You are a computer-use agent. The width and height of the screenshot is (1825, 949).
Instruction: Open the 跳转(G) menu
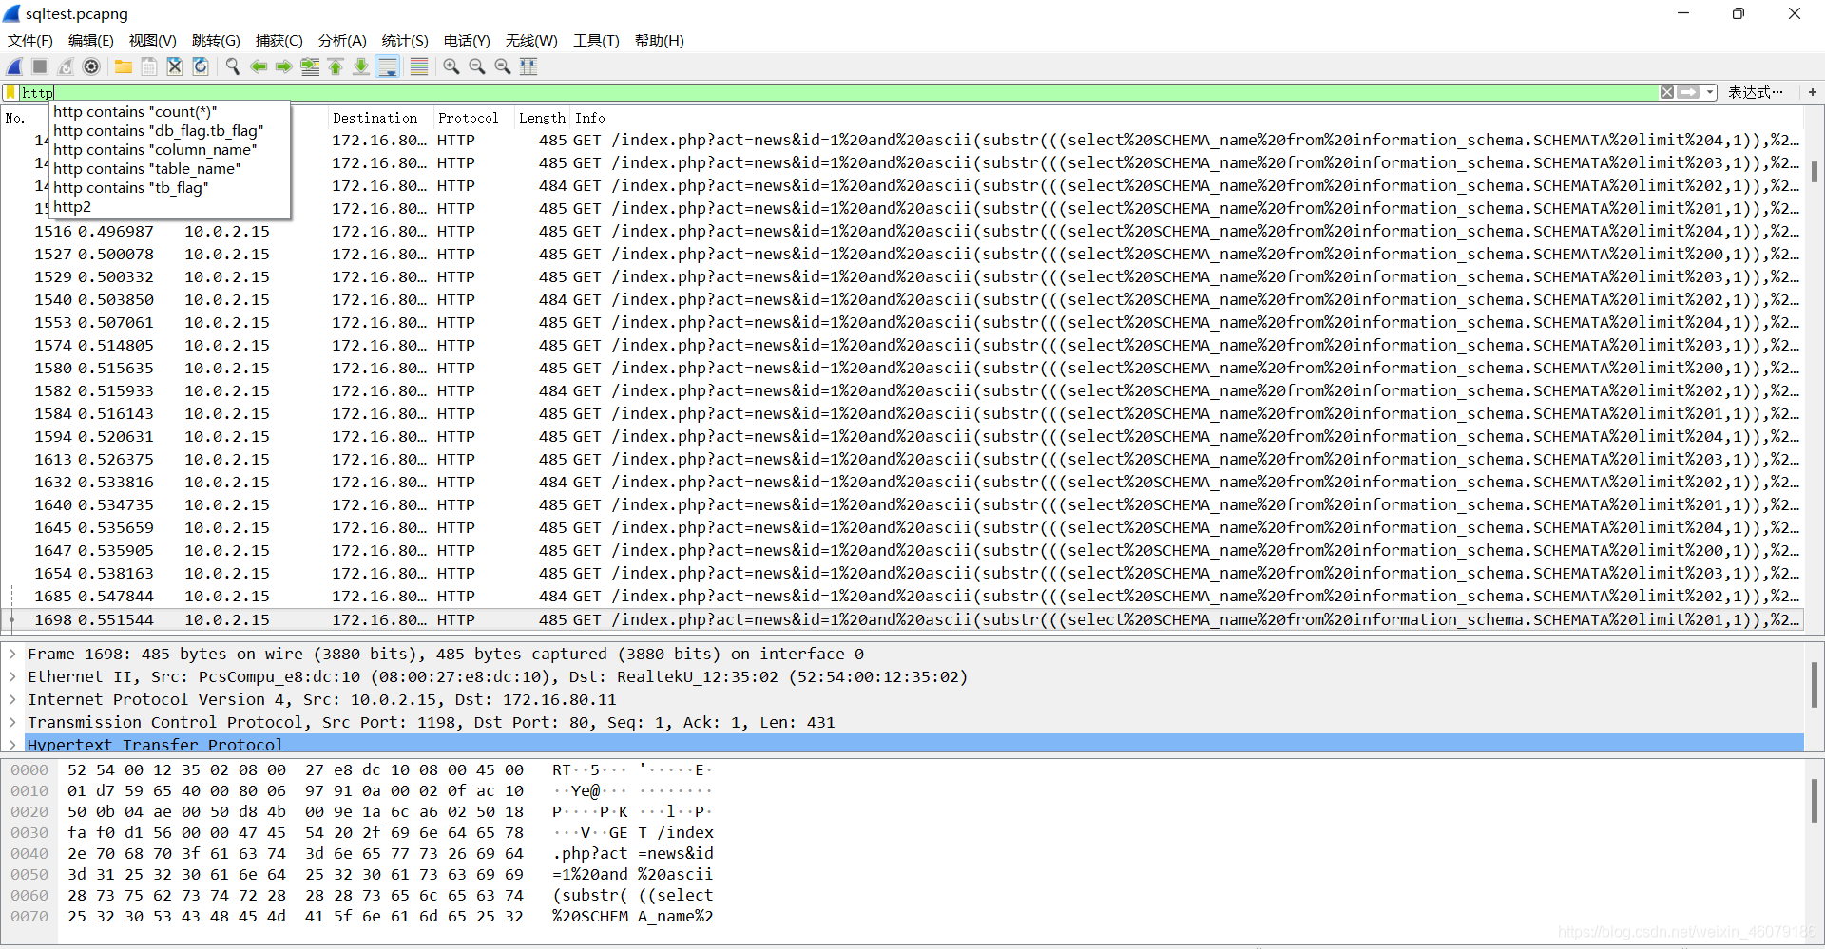tap(216, 41)
